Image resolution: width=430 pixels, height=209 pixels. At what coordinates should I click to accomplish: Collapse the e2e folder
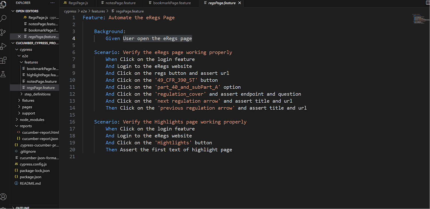click(x=19, y=56)
